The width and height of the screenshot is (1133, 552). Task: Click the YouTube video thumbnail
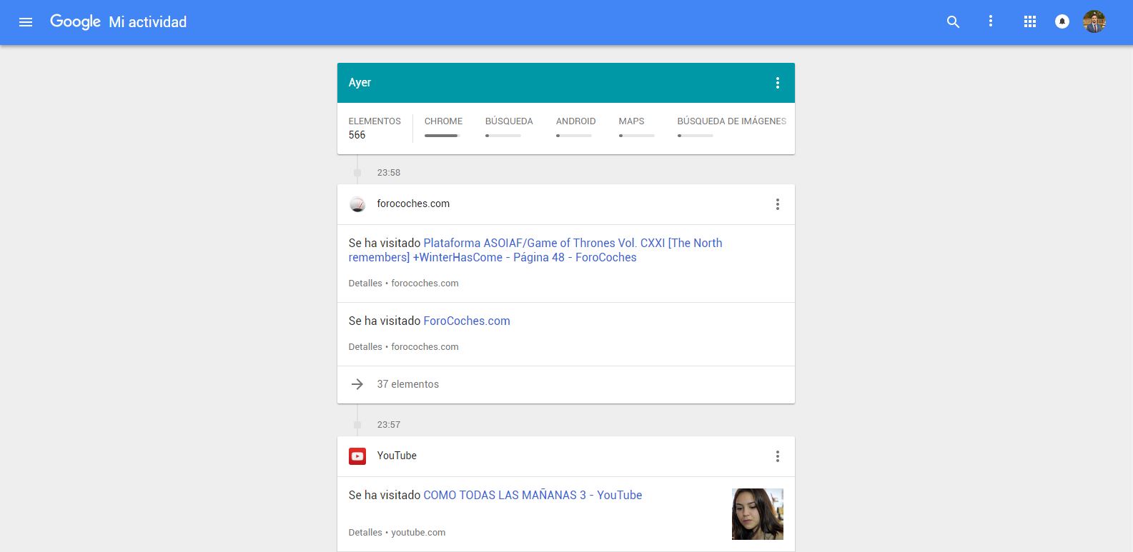(758, 514)
